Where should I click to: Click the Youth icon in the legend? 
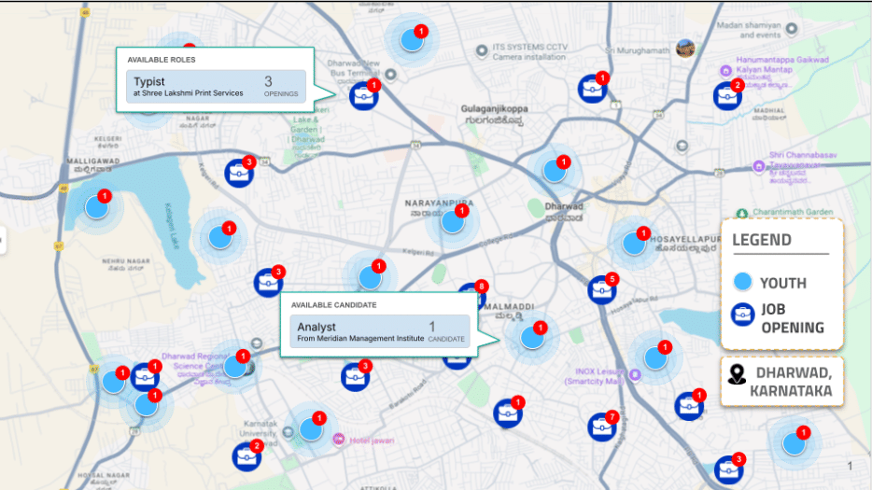point(743,282)
